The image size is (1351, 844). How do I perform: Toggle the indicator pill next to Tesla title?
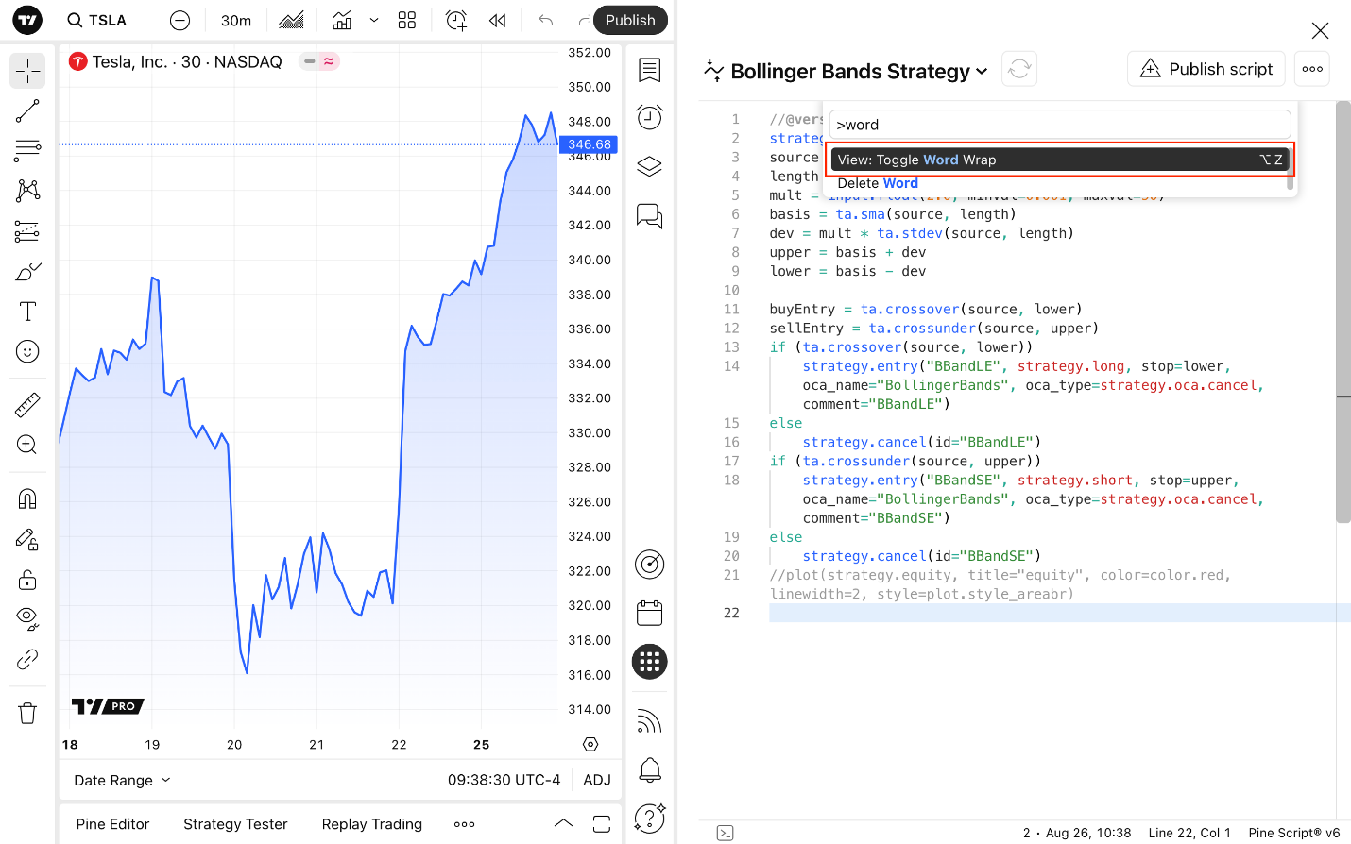click(319, 61)
